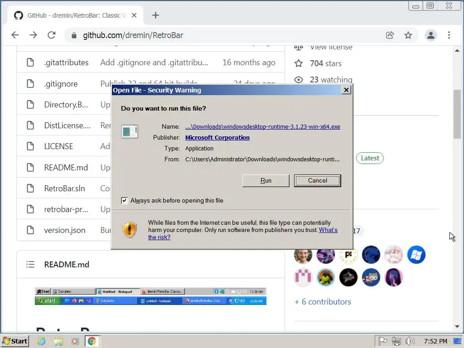Open the Microsoft Corporation publisher link
The height and width of the screenshot is (348, 464).
point(217,138)
